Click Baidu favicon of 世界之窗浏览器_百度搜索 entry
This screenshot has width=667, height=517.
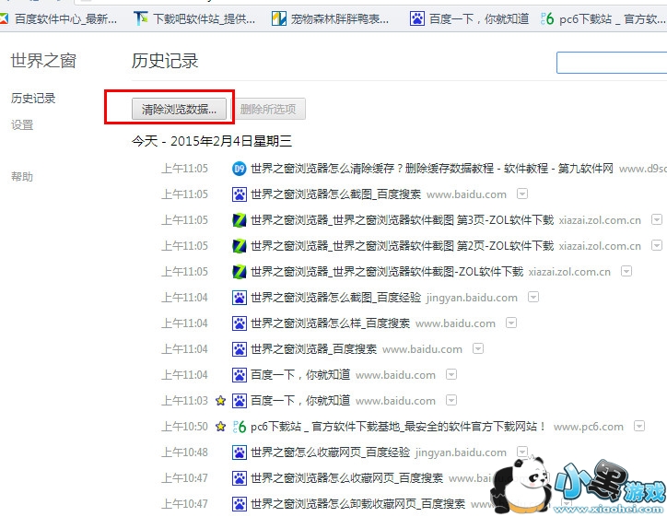[239, 349]
